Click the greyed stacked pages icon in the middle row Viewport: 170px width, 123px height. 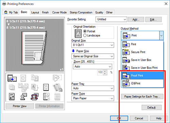(12, 87)
